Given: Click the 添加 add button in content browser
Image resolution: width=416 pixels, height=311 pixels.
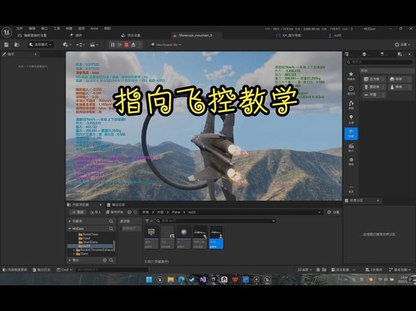Looking at the screenshot, I should point(78,212).
